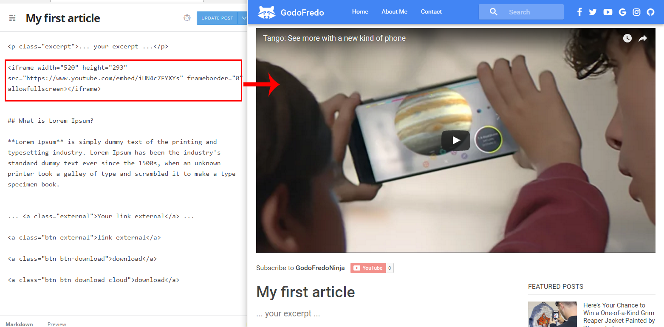This screenshot has width=664, height=327.
Task: Click the Watch Later clock icon on video
Action: (627, 38)
